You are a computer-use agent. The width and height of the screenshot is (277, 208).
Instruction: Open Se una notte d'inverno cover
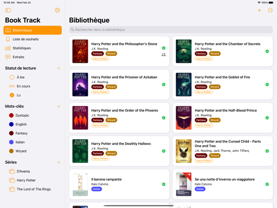[x=184, y=184]
